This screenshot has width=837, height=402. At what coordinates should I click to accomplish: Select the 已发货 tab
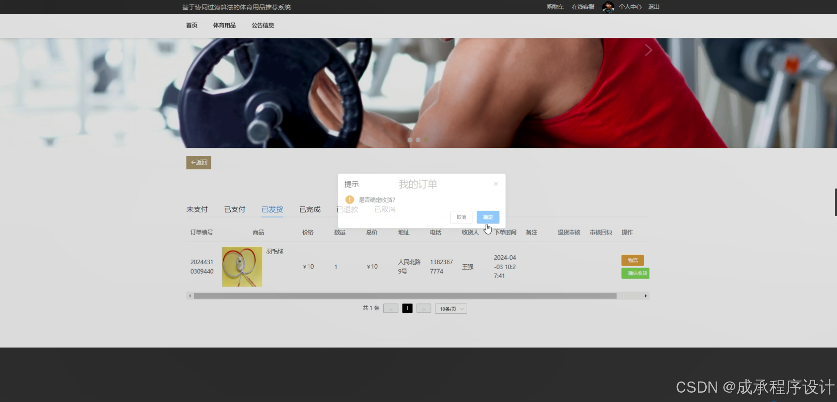272,209
